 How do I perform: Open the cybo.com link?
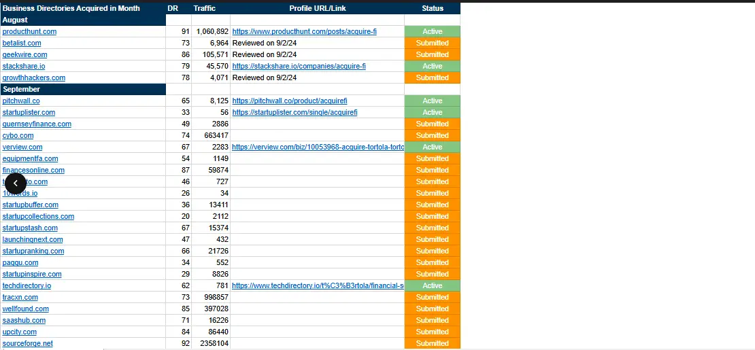point(18,135)
